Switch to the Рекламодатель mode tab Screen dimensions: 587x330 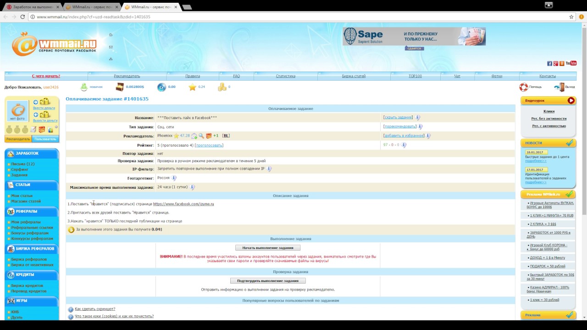pyautogui.click(x=18, y=139)
